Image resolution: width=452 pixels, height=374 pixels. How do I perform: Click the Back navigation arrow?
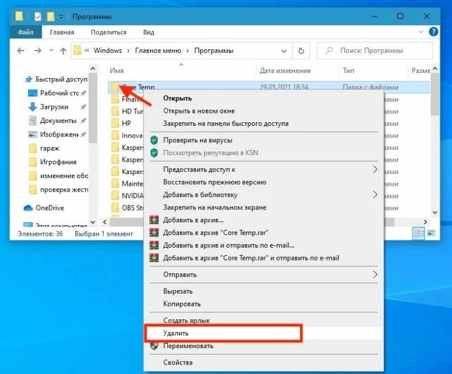coord(21,51)
